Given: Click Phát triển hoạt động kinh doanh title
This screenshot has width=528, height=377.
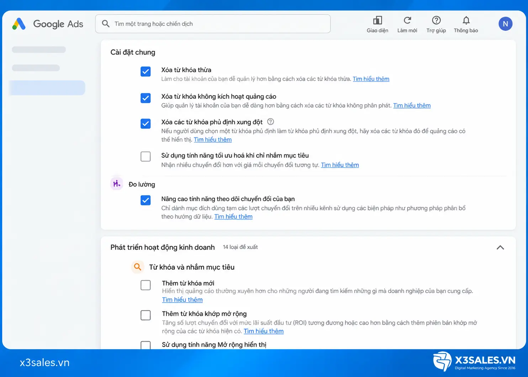Looking at the screenshot, I should point(163,248).
